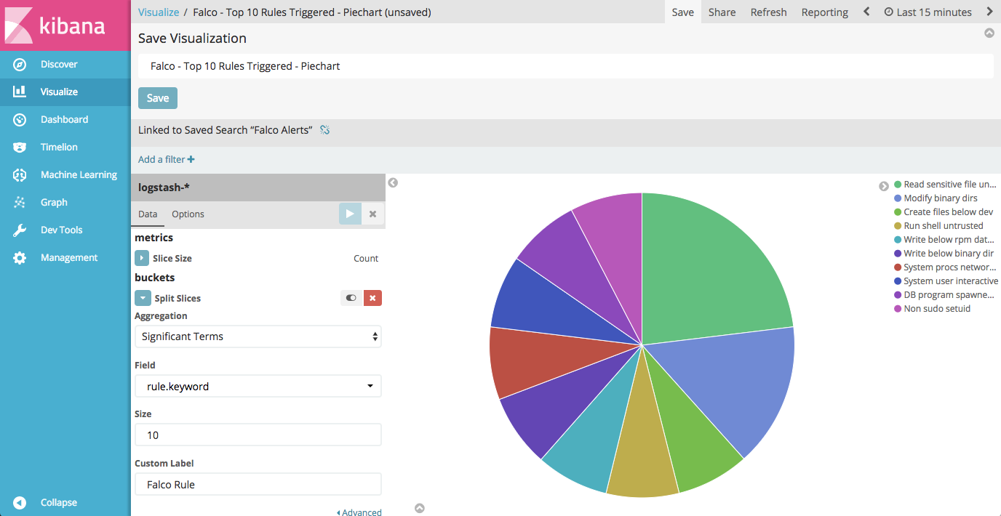1001x516 pixels.
Task: Click Read sensitive file legend color dot
Action: (x=898, y=185)
